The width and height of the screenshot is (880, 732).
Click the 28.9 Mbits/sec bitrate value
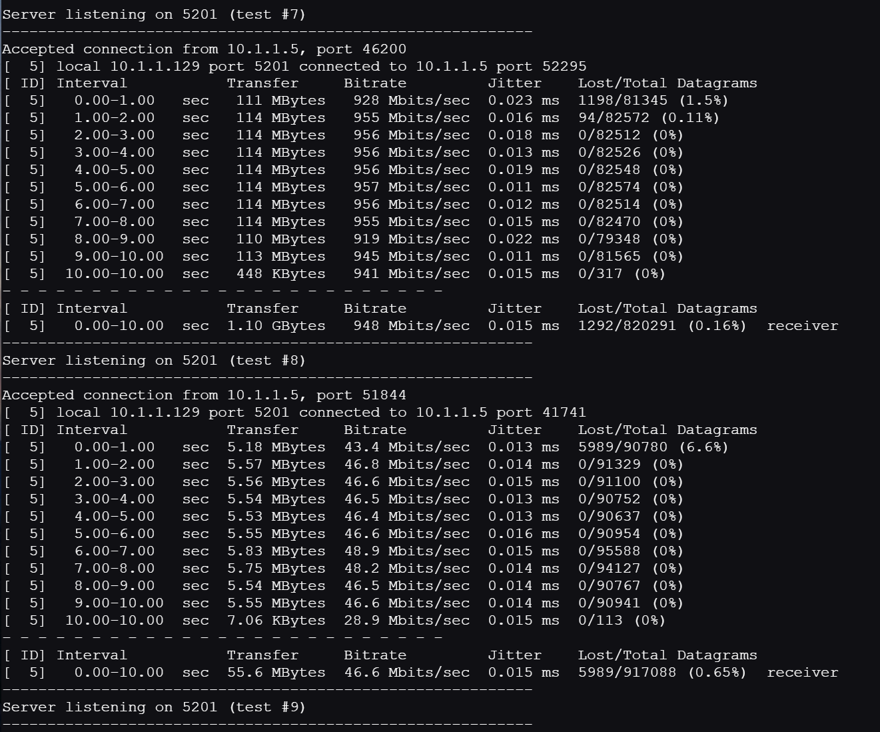tap(407, 621)
